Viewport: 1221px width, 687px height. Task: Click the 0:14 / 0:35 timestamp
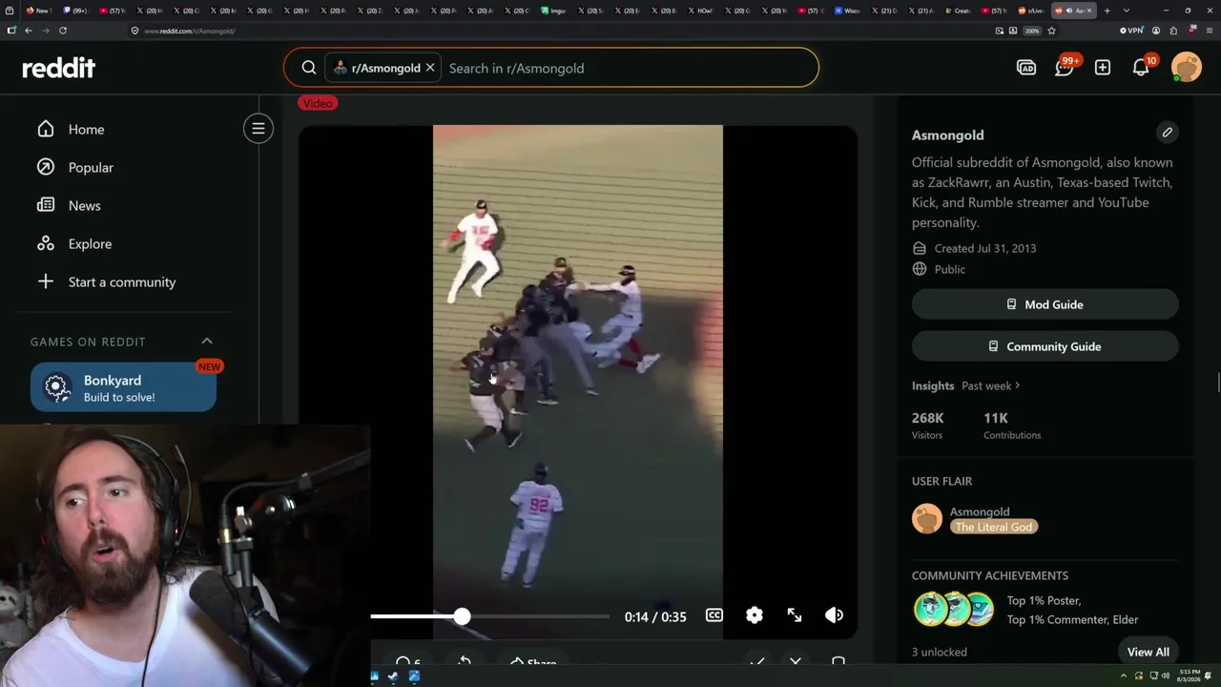[x=655, y=616]
